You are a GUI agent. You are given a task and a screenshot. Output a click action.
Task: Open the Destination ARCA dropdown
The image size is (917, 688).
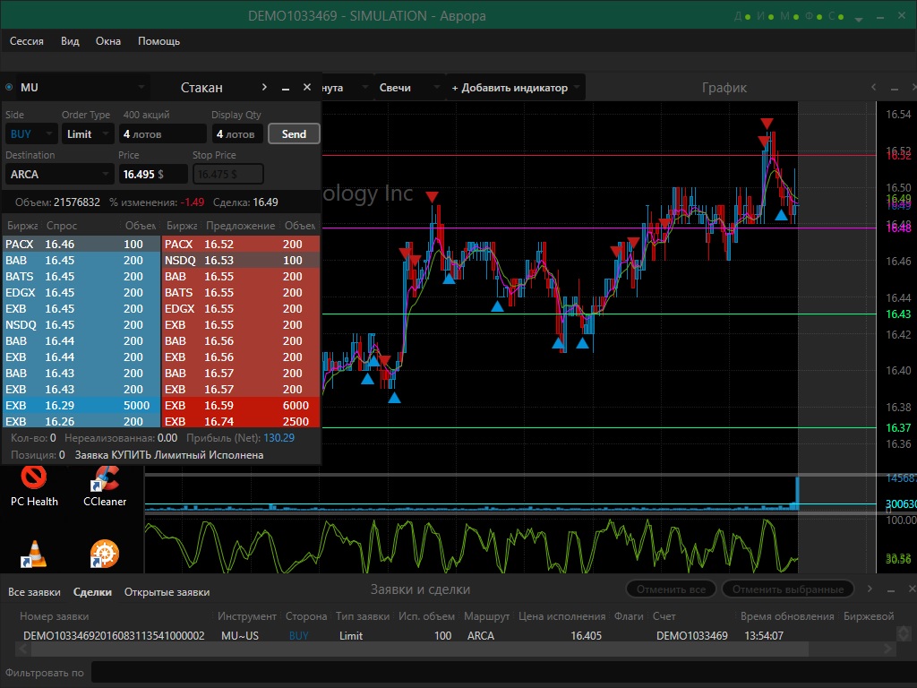pyautogui.click(x=59, y=175)
